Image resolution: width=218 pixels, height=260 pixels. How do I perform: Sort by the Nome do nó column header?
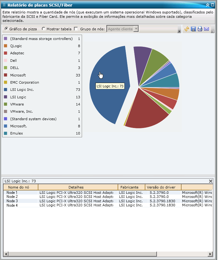(x=21, y=187)
